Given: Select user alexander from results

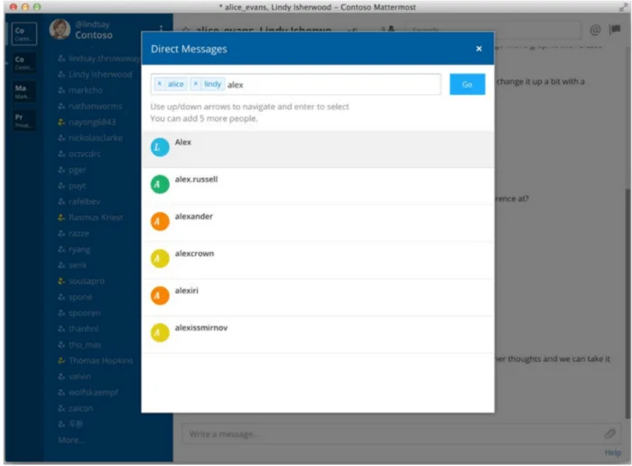Looking at the screenshot, I should [x=318, y=223].
